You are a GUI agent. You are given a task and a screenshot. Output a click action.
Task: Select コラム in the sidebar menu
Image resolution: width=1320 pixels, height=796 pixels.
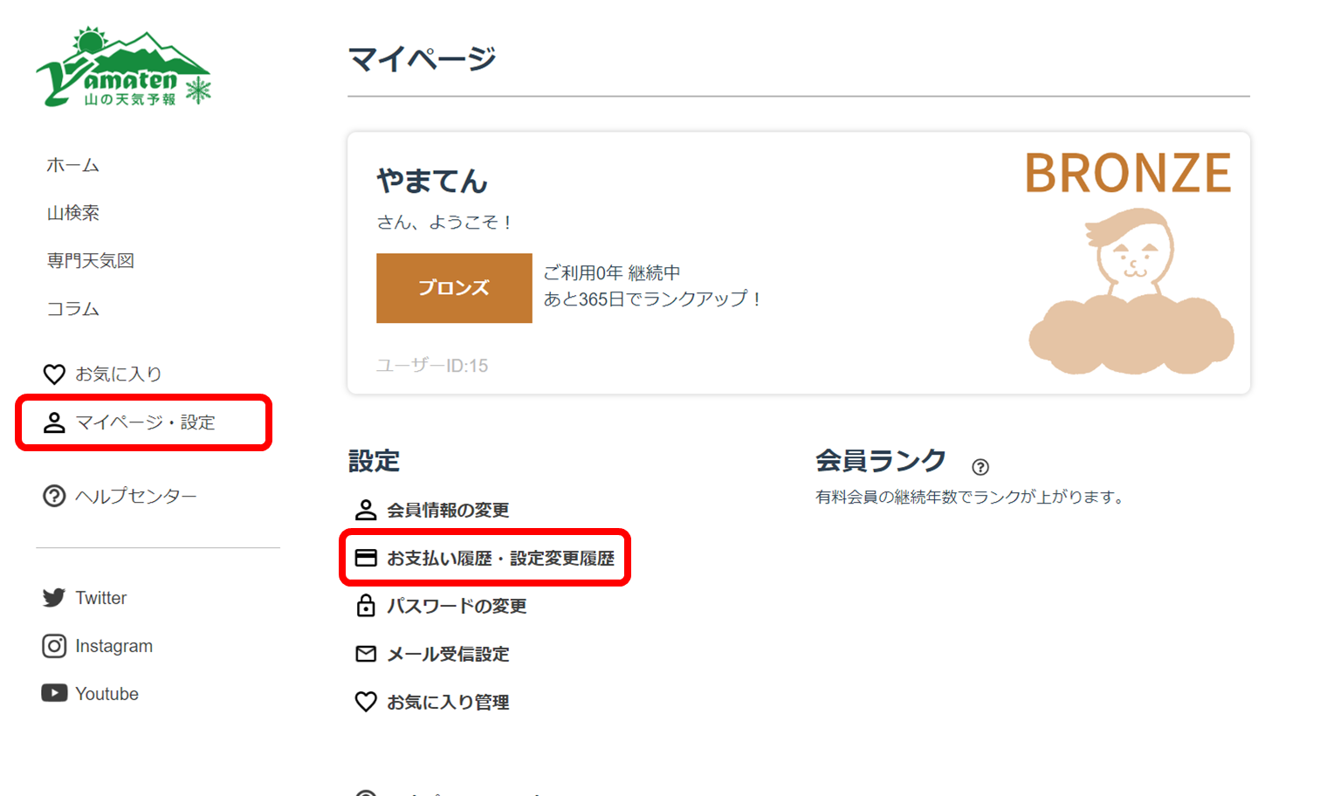pos(72,309)
